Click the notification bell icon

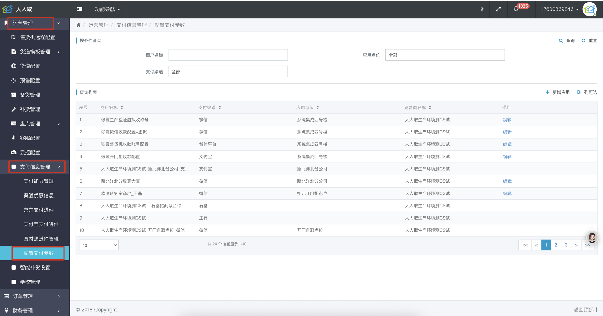pos(516,9)
